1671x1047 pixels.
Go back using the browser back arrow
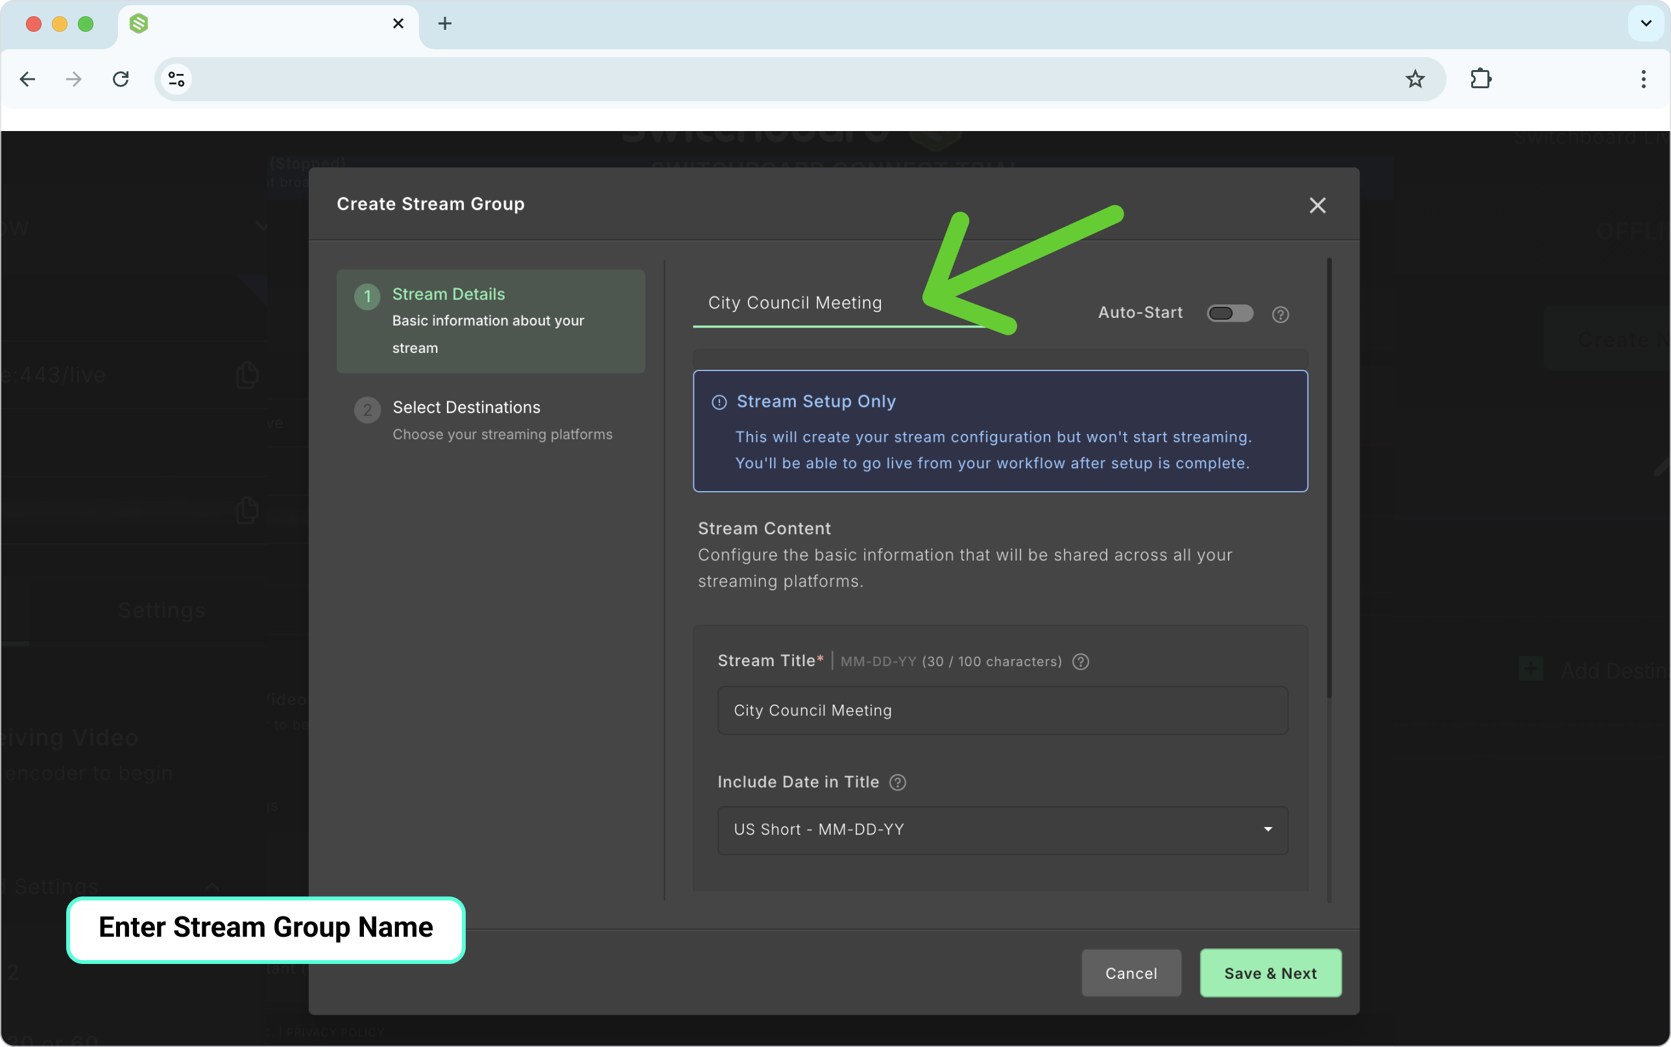(28, 79)
